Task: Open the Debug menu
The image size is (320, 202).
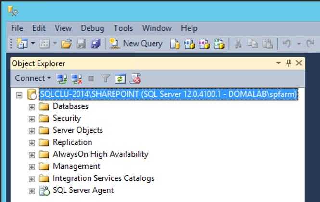Action: (92, 28)
